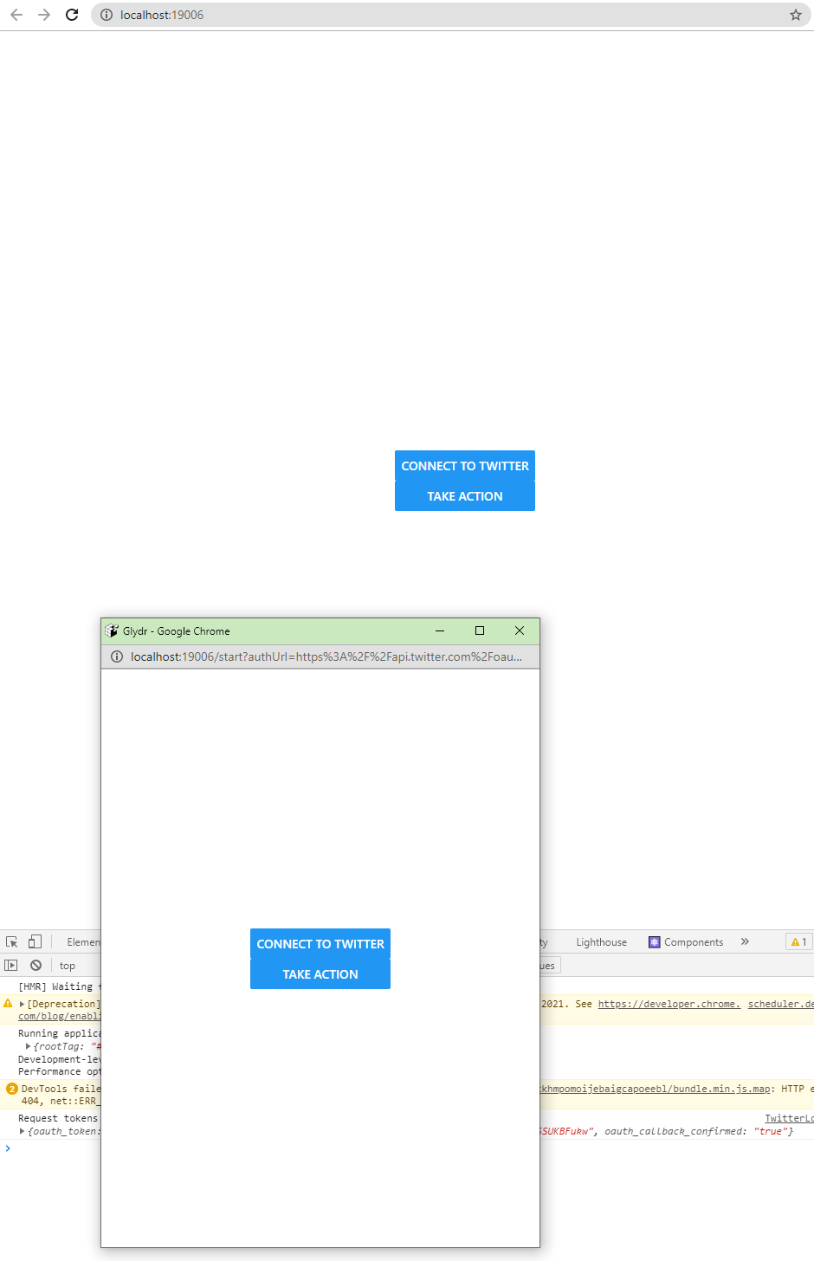Viewport: 814px width, 1261px height.
Task: Maximize the Glydr popup window
Action: pyautogui.click(x=480, y=630)
